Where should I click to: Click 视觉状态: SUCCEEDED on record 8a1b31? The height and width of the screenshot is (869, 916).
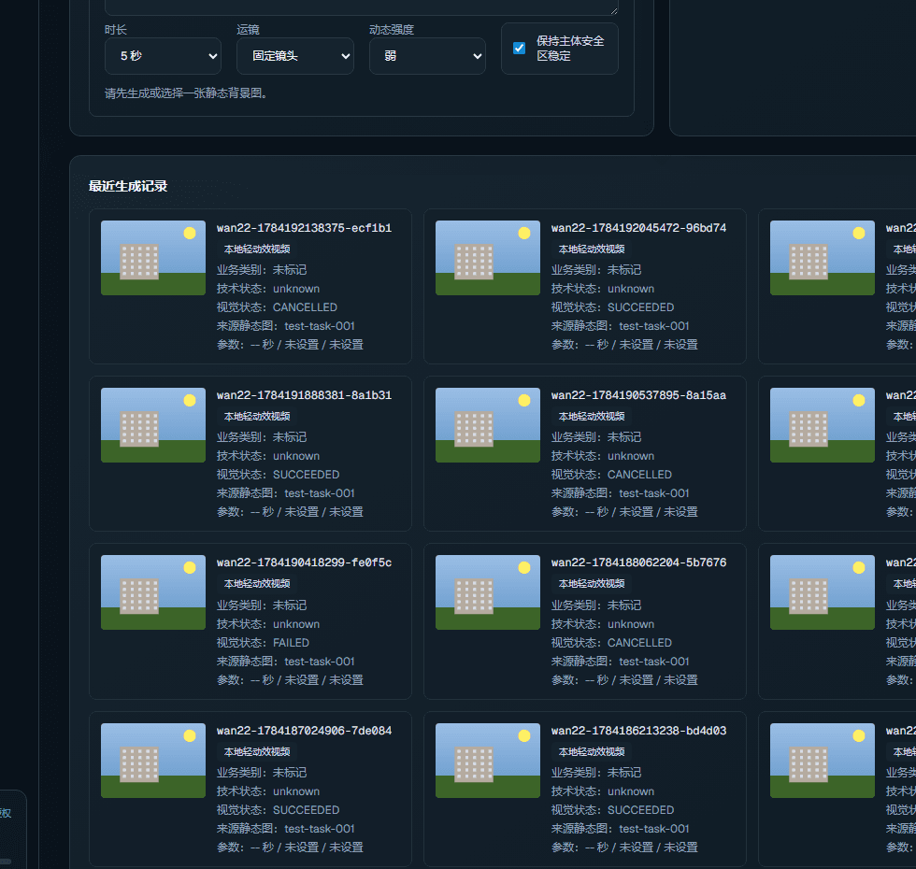tap(279, 475)
